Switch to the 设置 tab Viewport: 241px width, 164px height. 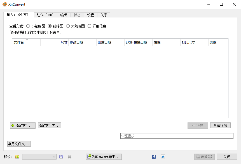(90, 15)
